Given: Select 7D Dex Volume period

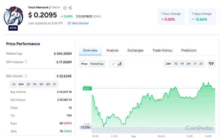Looking at the screenshot, I should [28, 84].
